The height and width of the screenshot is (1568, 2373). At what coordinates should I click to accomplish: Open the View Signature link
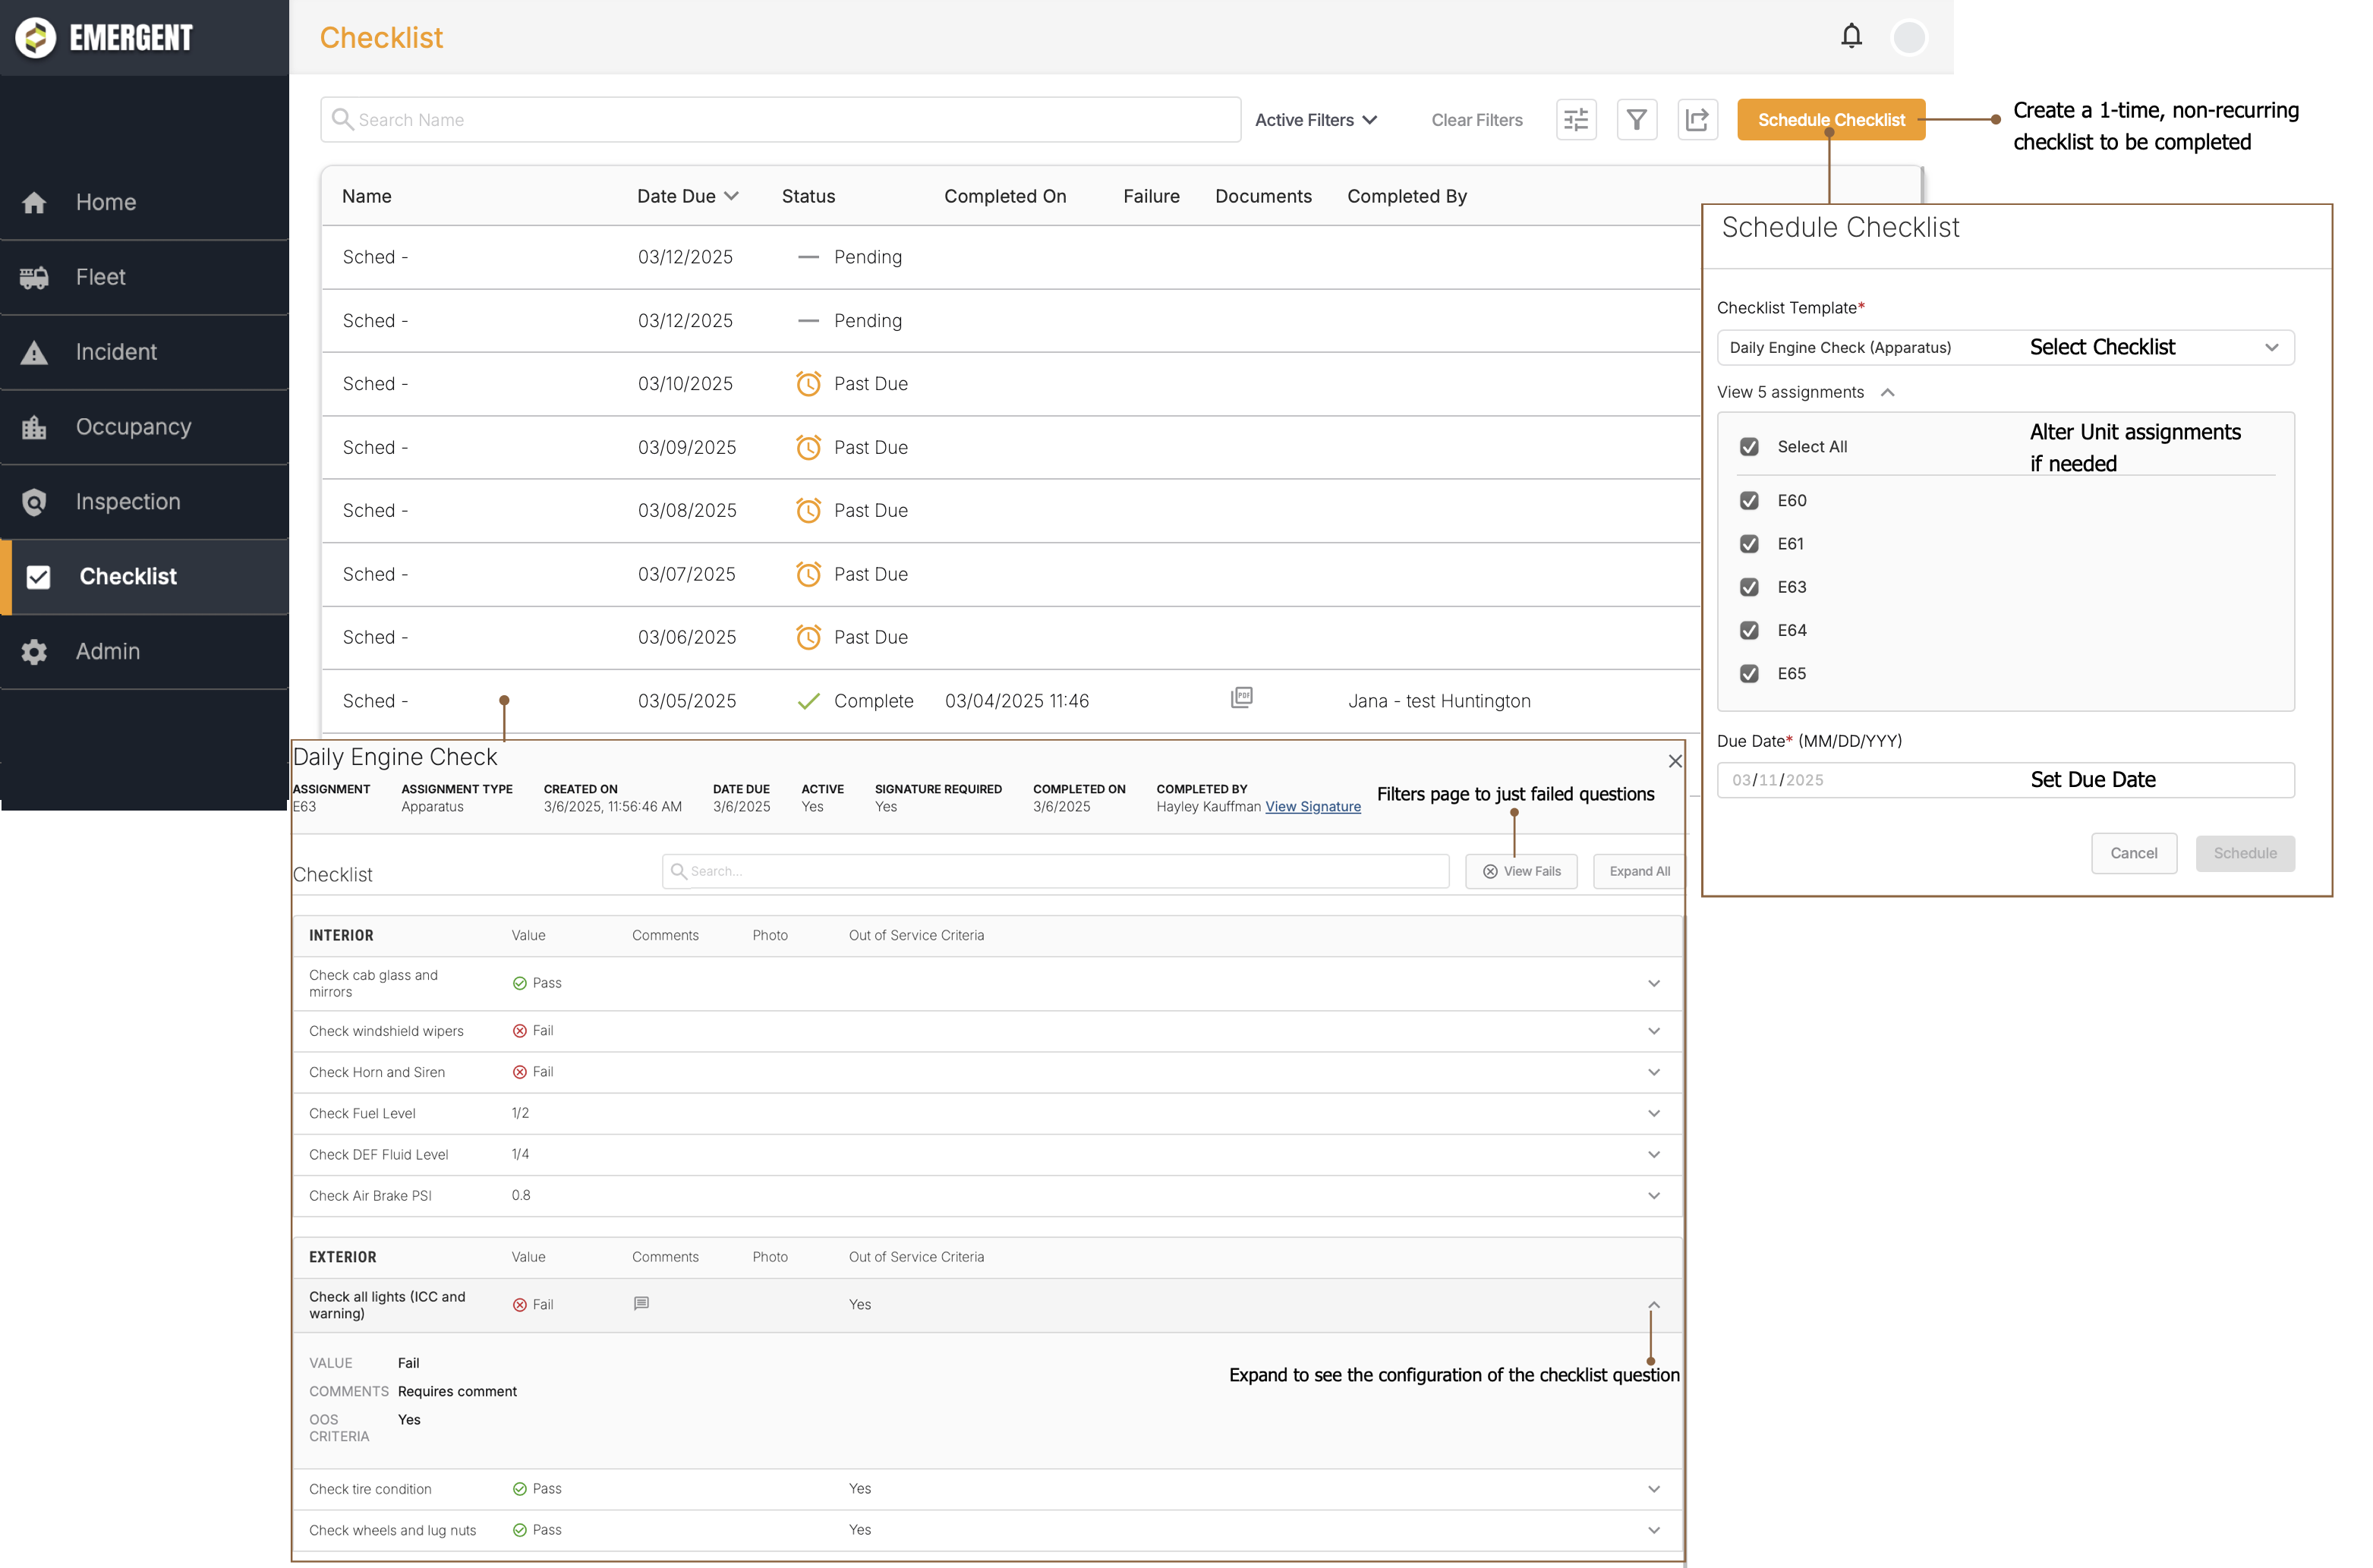1312,807
